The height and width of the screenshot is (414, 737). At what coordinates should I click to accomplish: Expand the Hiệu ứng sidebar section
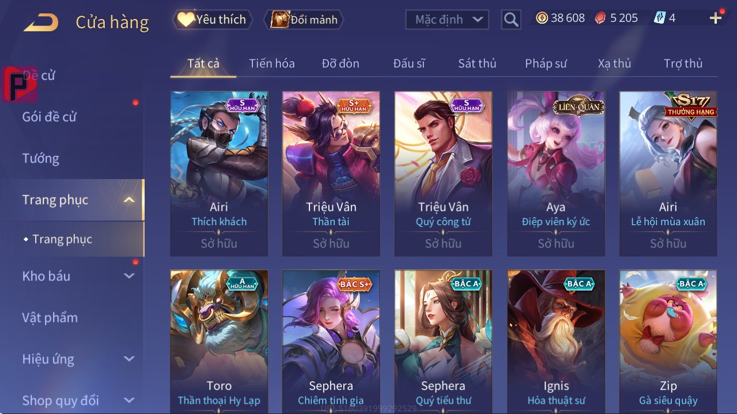tap(129, 359)
